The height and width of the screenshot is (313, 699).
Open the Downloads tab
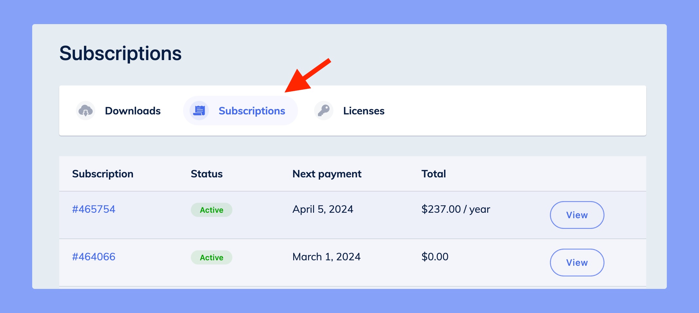click(x=118, y=111)
